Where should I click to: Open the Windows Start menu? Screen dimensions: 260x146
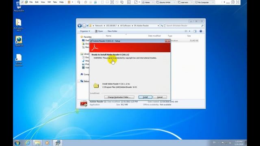[17, 143]
